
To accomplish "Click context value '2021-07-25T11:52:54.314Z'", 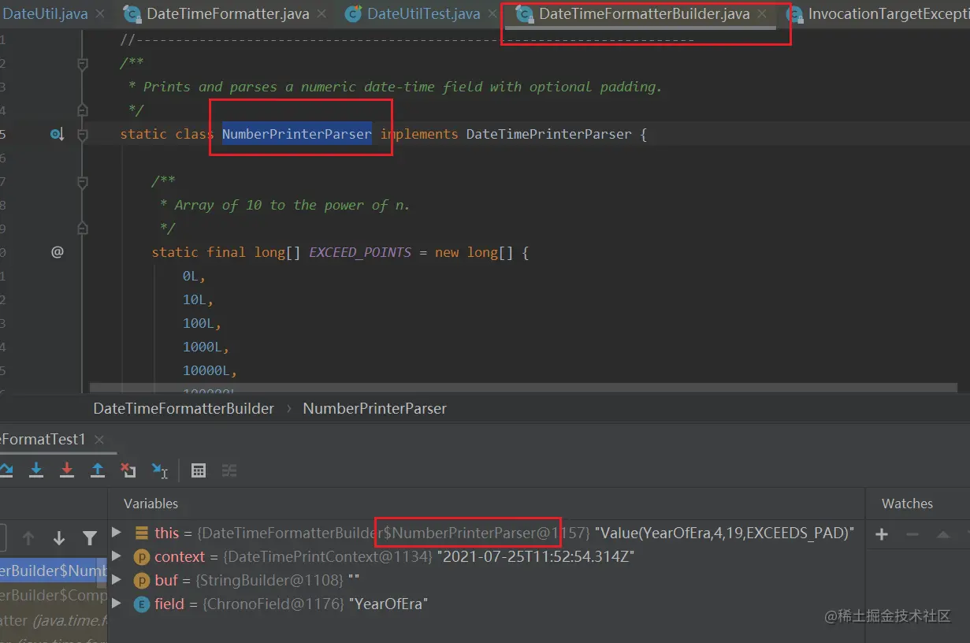I will (x=536, y=556).
